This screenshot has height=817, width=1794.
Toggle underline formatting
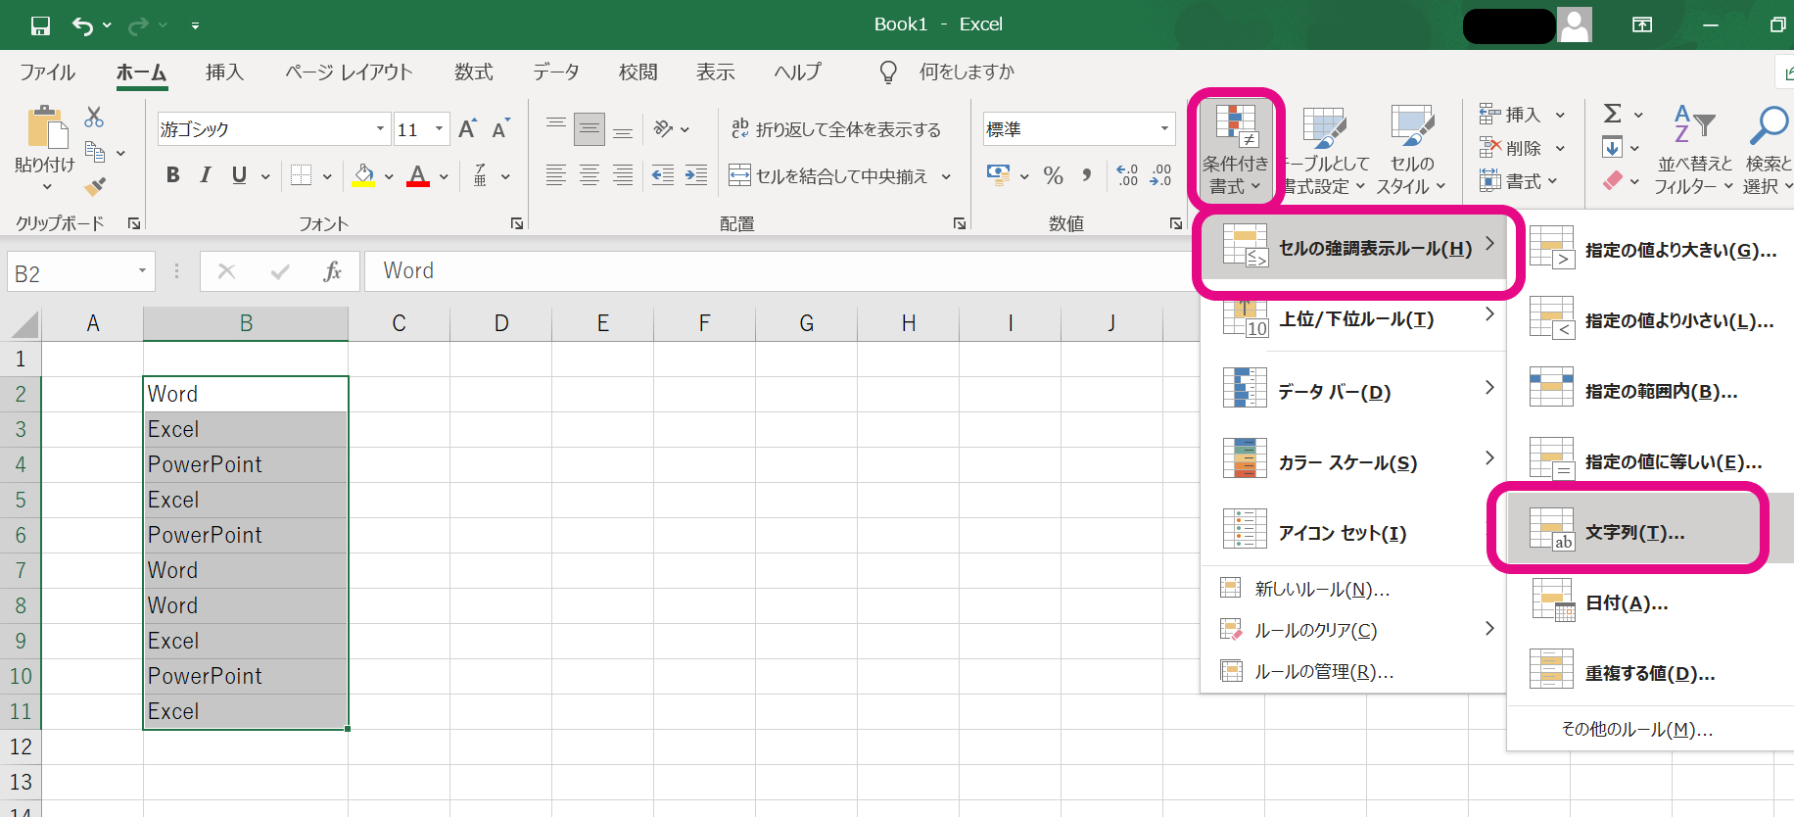pyautogui.click(x=239, y=175)
